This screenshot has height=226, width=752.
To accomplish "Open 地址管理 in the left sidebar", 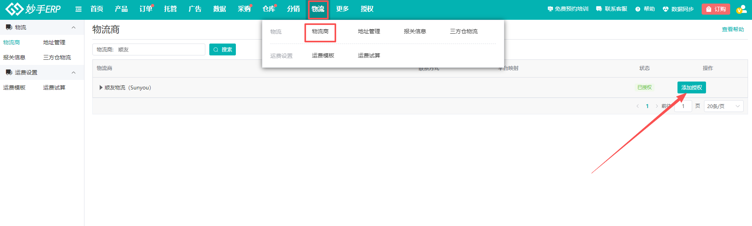I will pos(54,42).
